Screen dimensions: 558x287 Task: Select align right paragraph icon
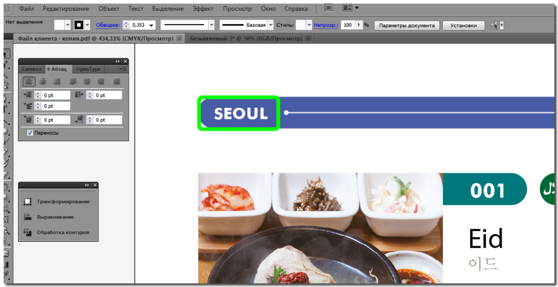click(x=57, y=82)
